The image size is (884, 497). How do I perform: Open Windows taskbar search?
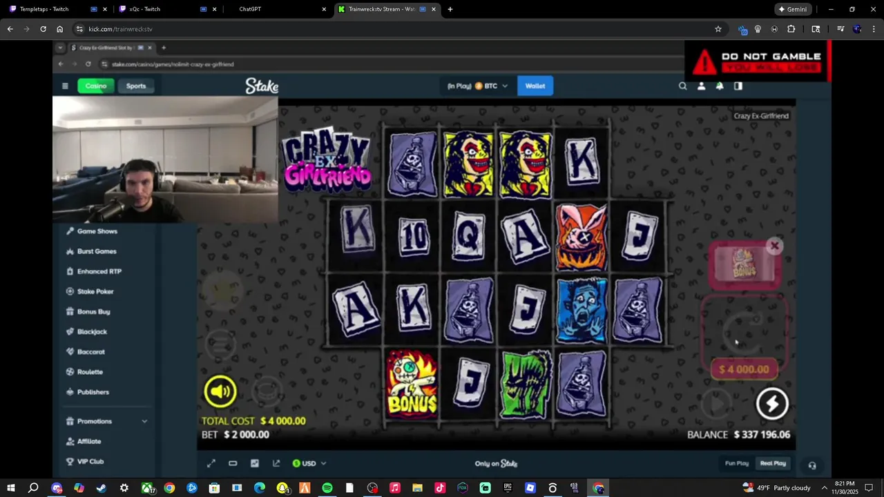click(33, 488)
